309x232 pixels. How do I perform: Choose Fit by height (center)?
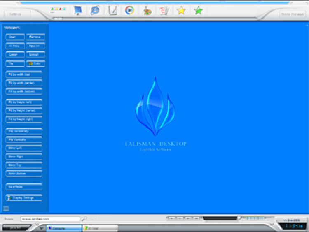(x=24, y=111)
